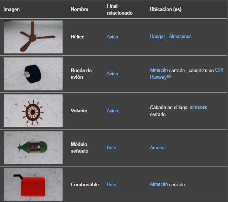Navigate to the Arsenal location link

pyautogui.click(x=158, y=148)
